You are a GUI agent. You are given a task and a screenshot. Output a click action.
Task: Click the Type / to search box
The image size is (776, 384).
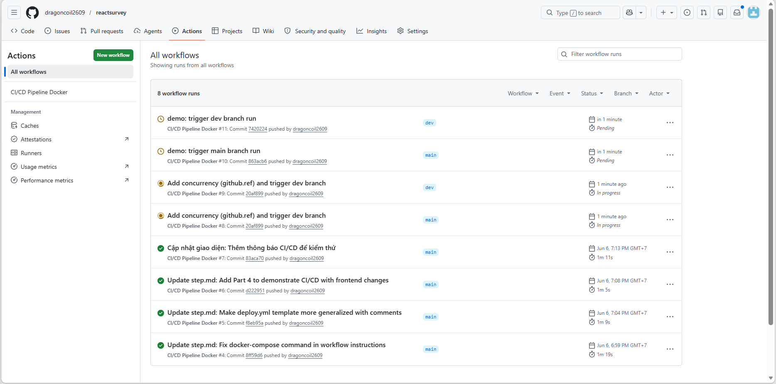[580, 12]
